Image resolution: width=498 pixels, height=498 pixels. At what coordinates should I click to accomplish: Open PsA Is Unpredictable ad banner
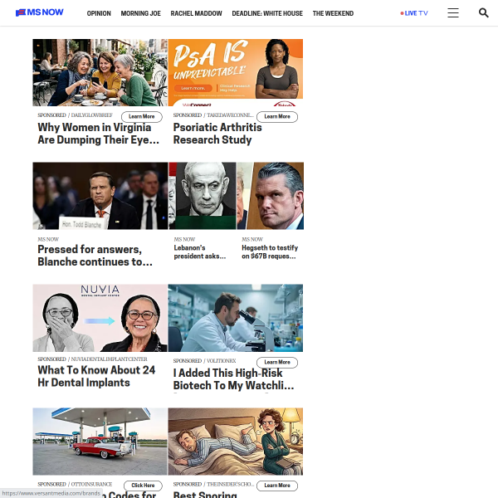point(236,72)
